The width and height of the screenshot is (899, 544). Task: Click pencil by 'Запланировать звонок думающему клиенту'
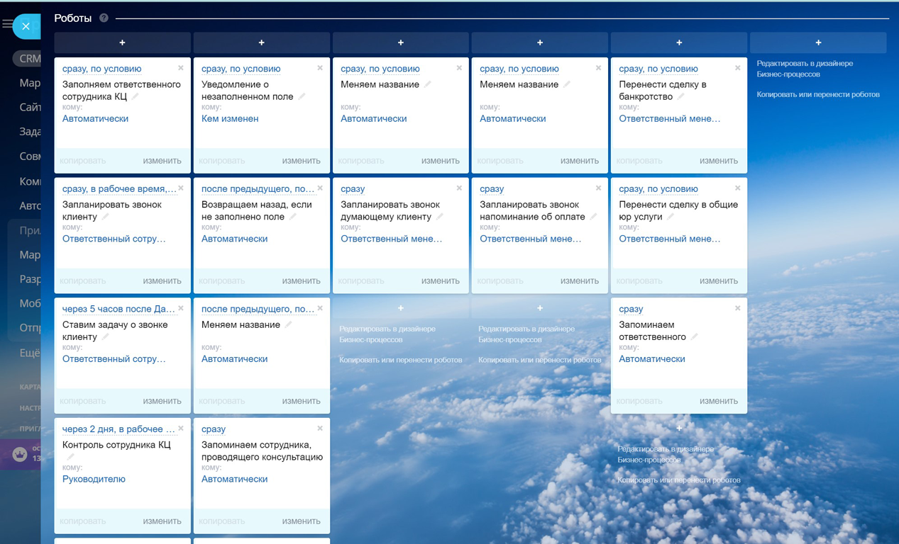click(439, 217)
